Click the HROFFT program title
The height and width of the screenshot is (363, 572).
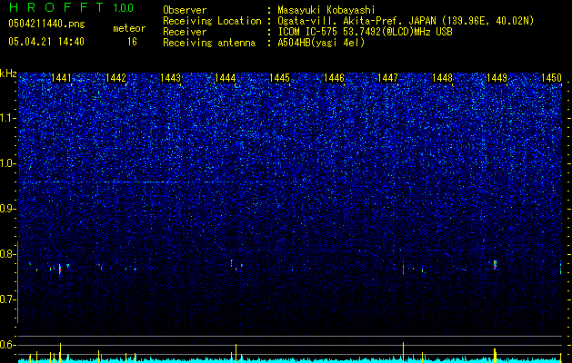click(56, 7)
